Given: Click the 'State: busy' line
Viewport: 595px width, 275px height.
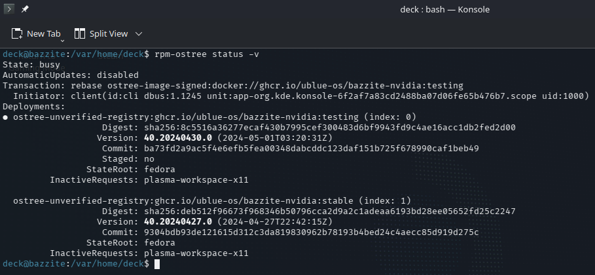Looking at the screenshot, I should pyautogui.click(x=31, y=65).
